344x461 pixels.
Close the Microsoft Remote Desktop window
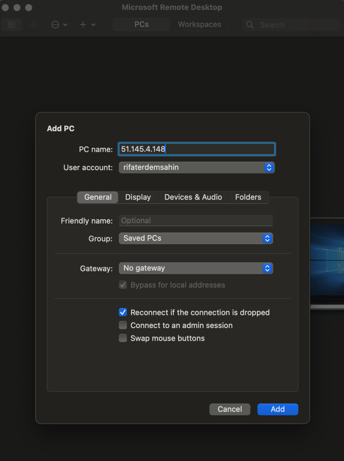(5, 7)
